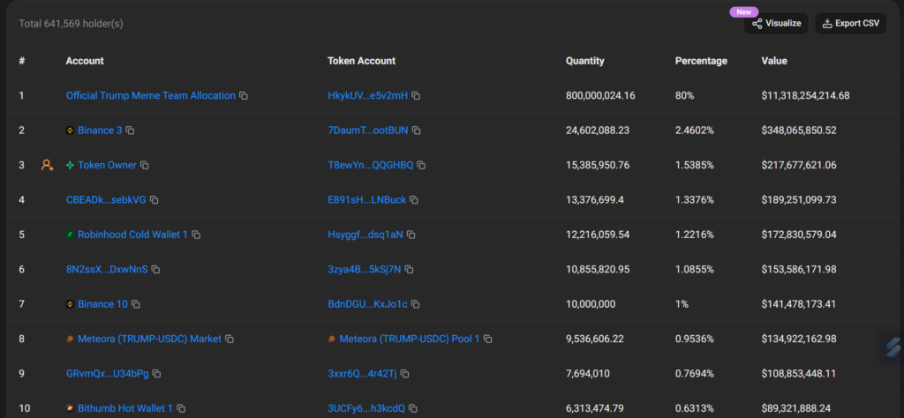Copy the Binance 10 account address

coord(135,304)
